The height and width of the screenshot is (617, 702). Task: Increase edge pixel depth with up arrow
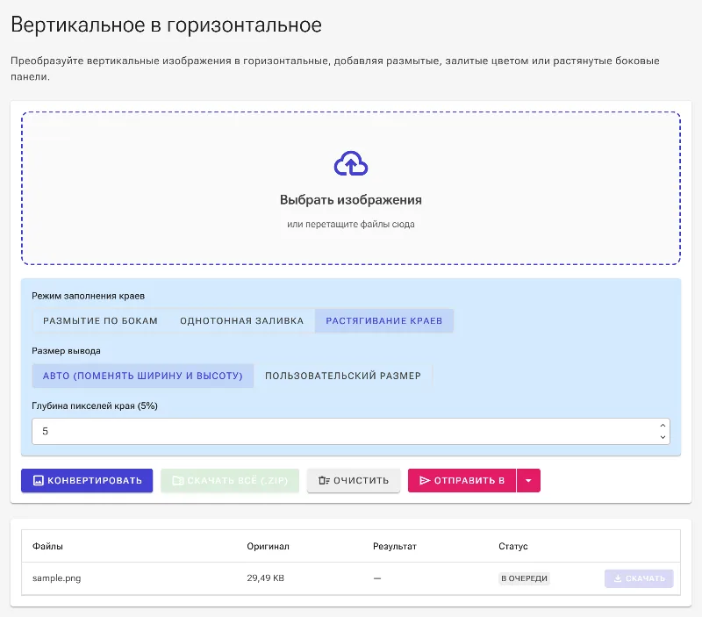click(663, 426)
